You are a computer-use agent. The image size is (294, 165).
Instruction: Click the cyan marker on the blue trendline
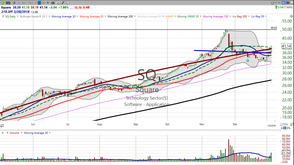(x=229, y=51)
